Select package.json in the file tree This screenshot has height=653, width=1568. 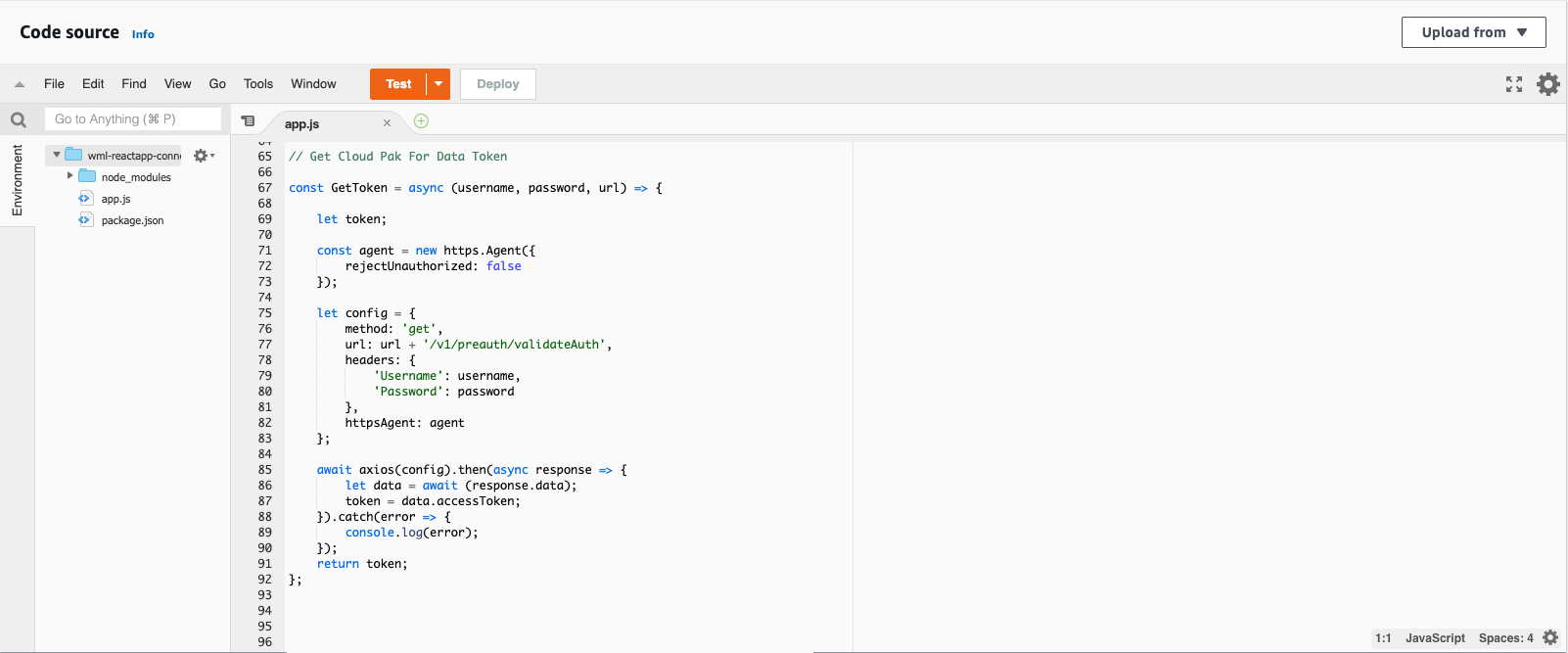pos(132,220)
